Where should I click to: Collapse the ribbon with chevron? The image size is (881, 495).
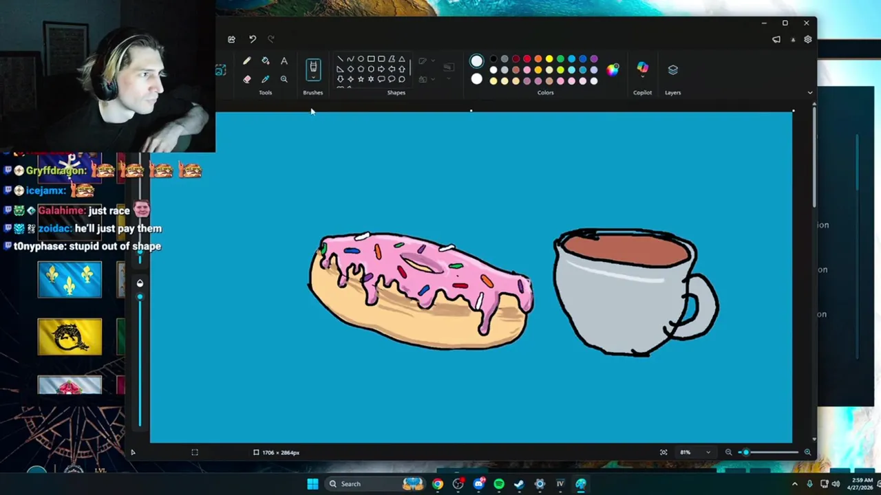[x=809, y=92]
